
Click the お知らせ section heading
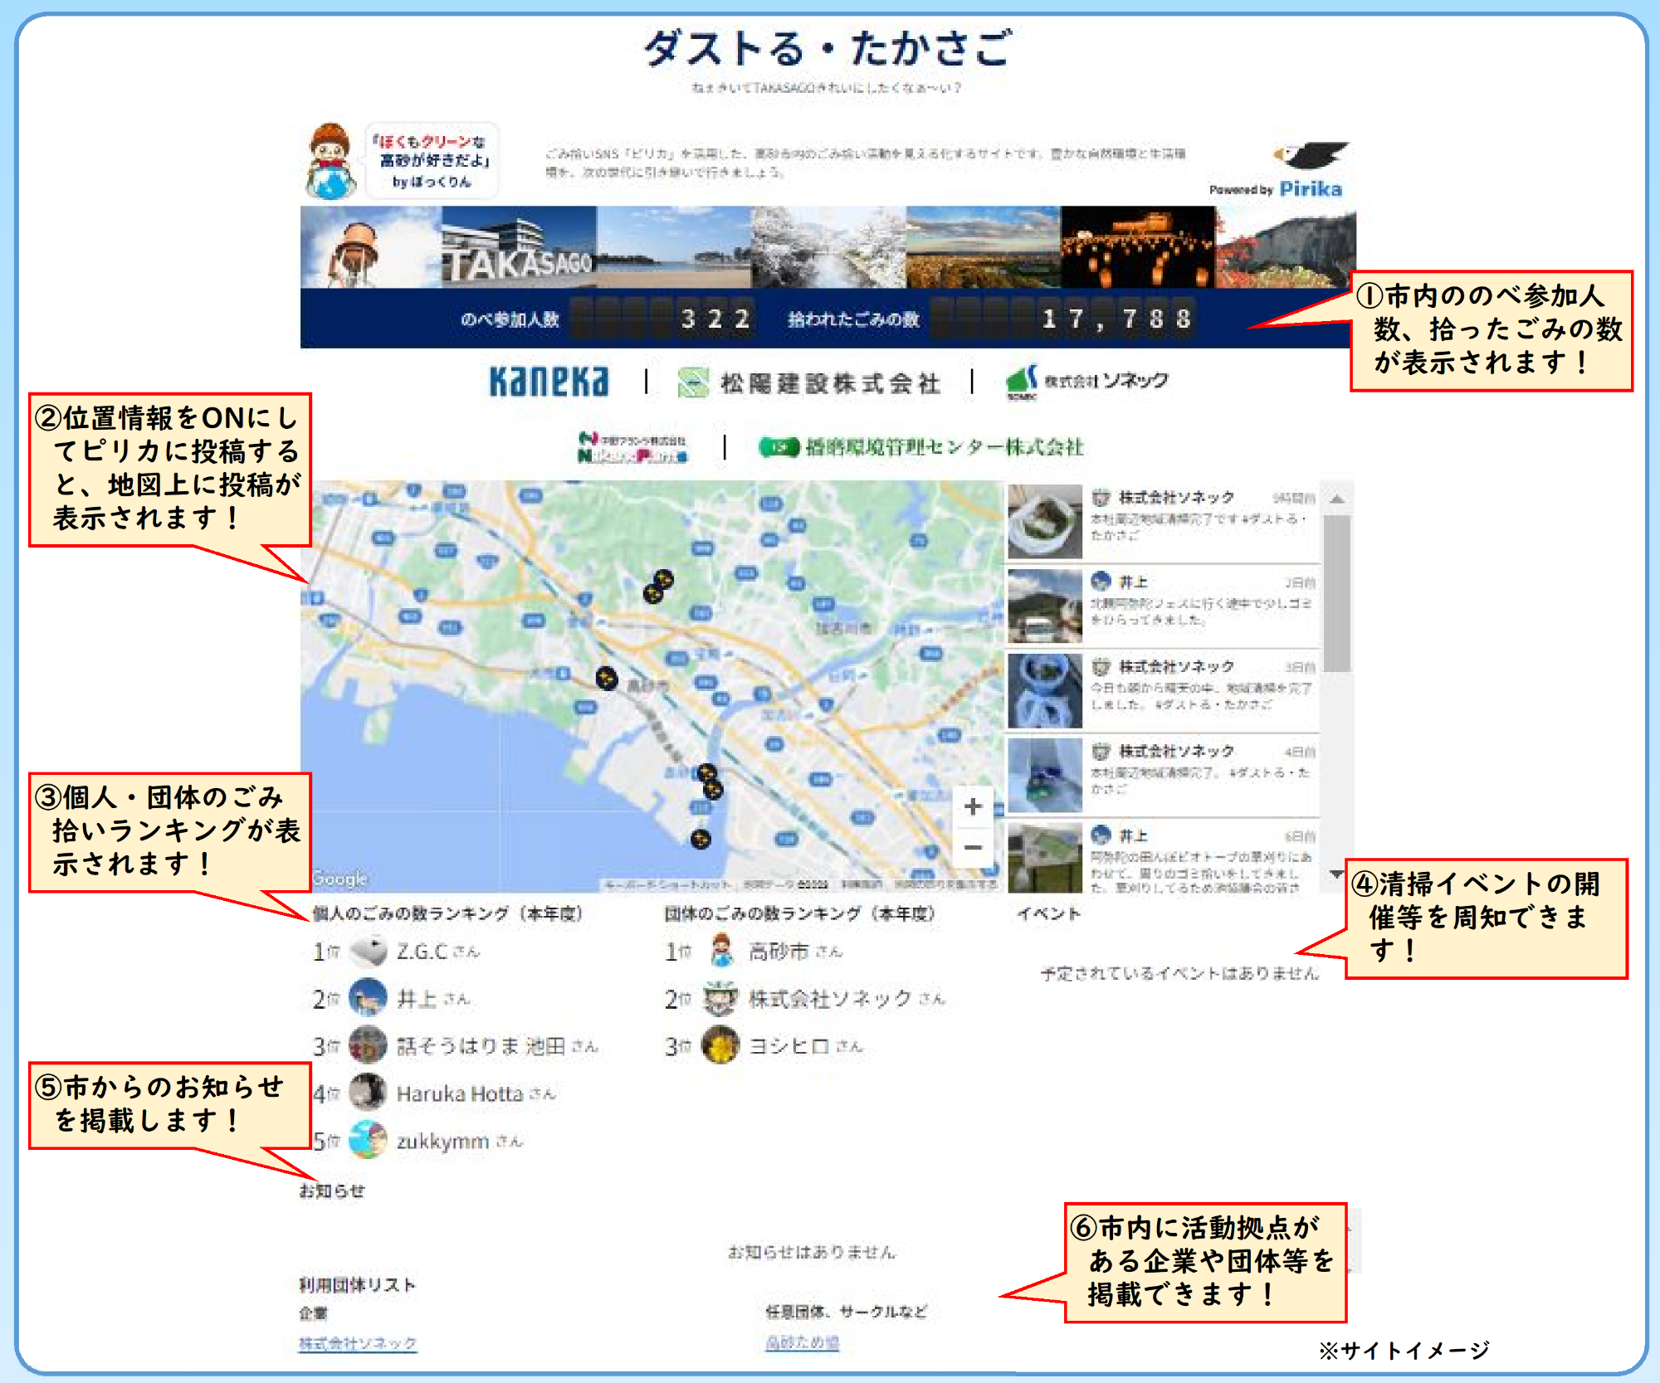pos(332,1191)
